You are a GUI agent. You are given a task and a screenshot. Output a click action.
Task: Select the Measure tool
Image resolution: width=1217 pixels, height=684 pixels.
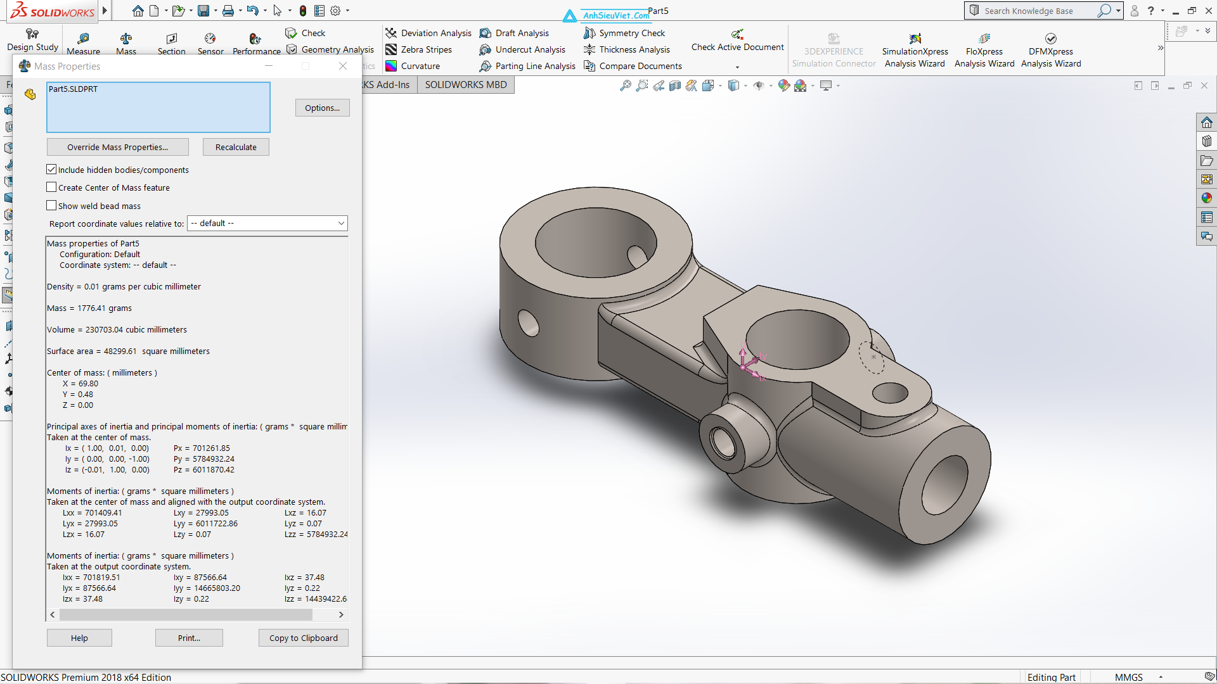(x=84, y=44)
